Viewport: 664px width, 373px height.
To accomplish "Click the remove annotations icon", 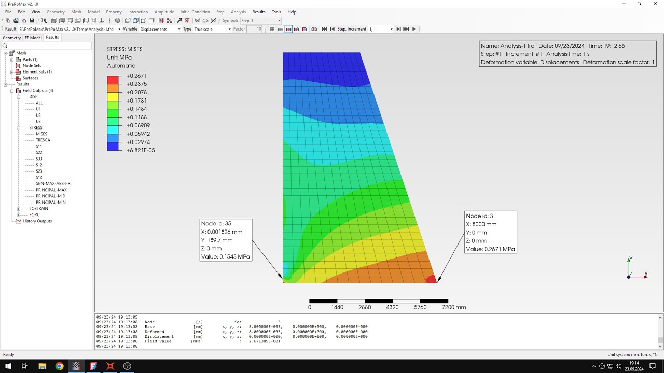I will (187, 20).
